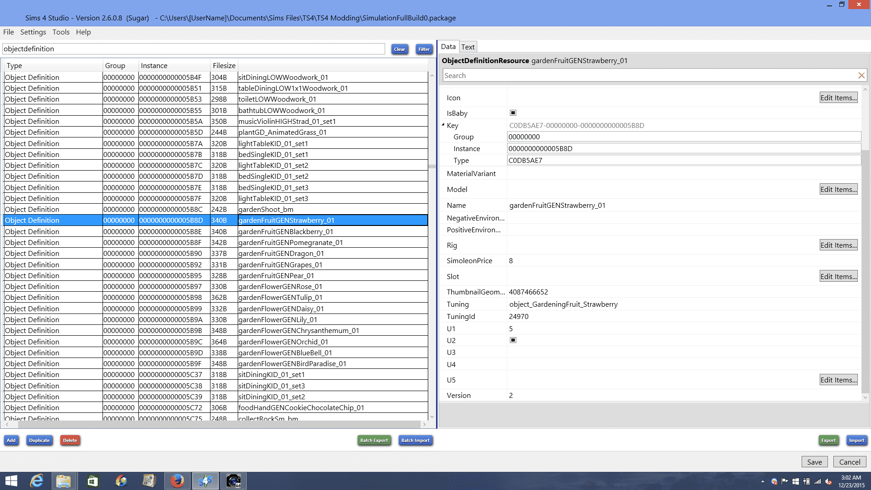The height and width of the screenshot is (490, 871).
Task: Clear the search field using the red X icon
Action: point(861,75)
